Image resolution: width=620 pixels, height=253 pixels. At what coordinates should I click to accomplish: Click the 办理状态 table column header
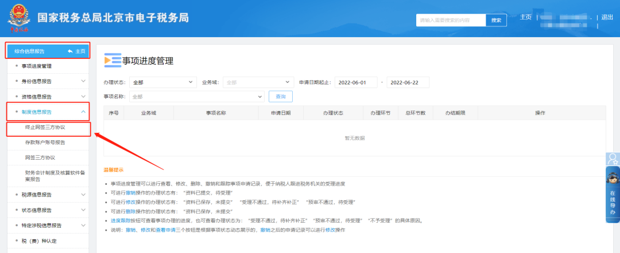[x=333, y=113]
